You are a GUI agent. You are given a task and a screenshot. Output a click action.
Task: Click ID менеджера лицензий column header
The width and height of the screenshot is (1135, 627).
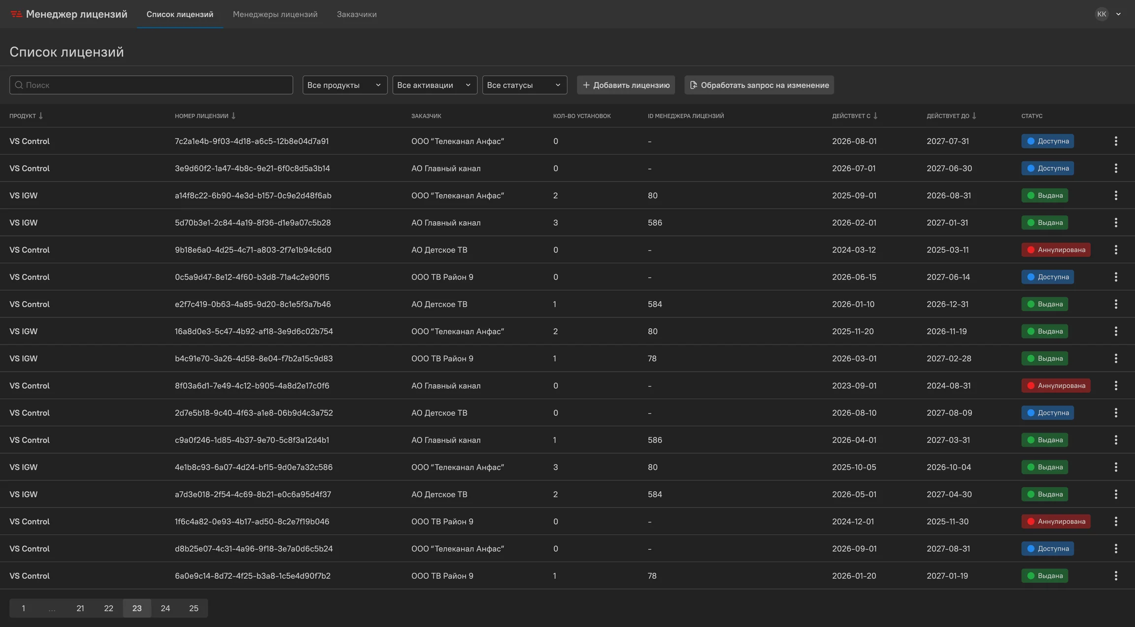tap(686, 116)
